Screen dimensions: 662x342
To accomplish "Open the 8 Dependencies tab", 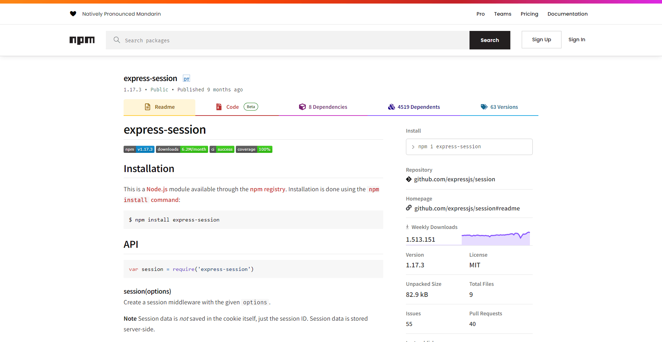I will (323, 107).
